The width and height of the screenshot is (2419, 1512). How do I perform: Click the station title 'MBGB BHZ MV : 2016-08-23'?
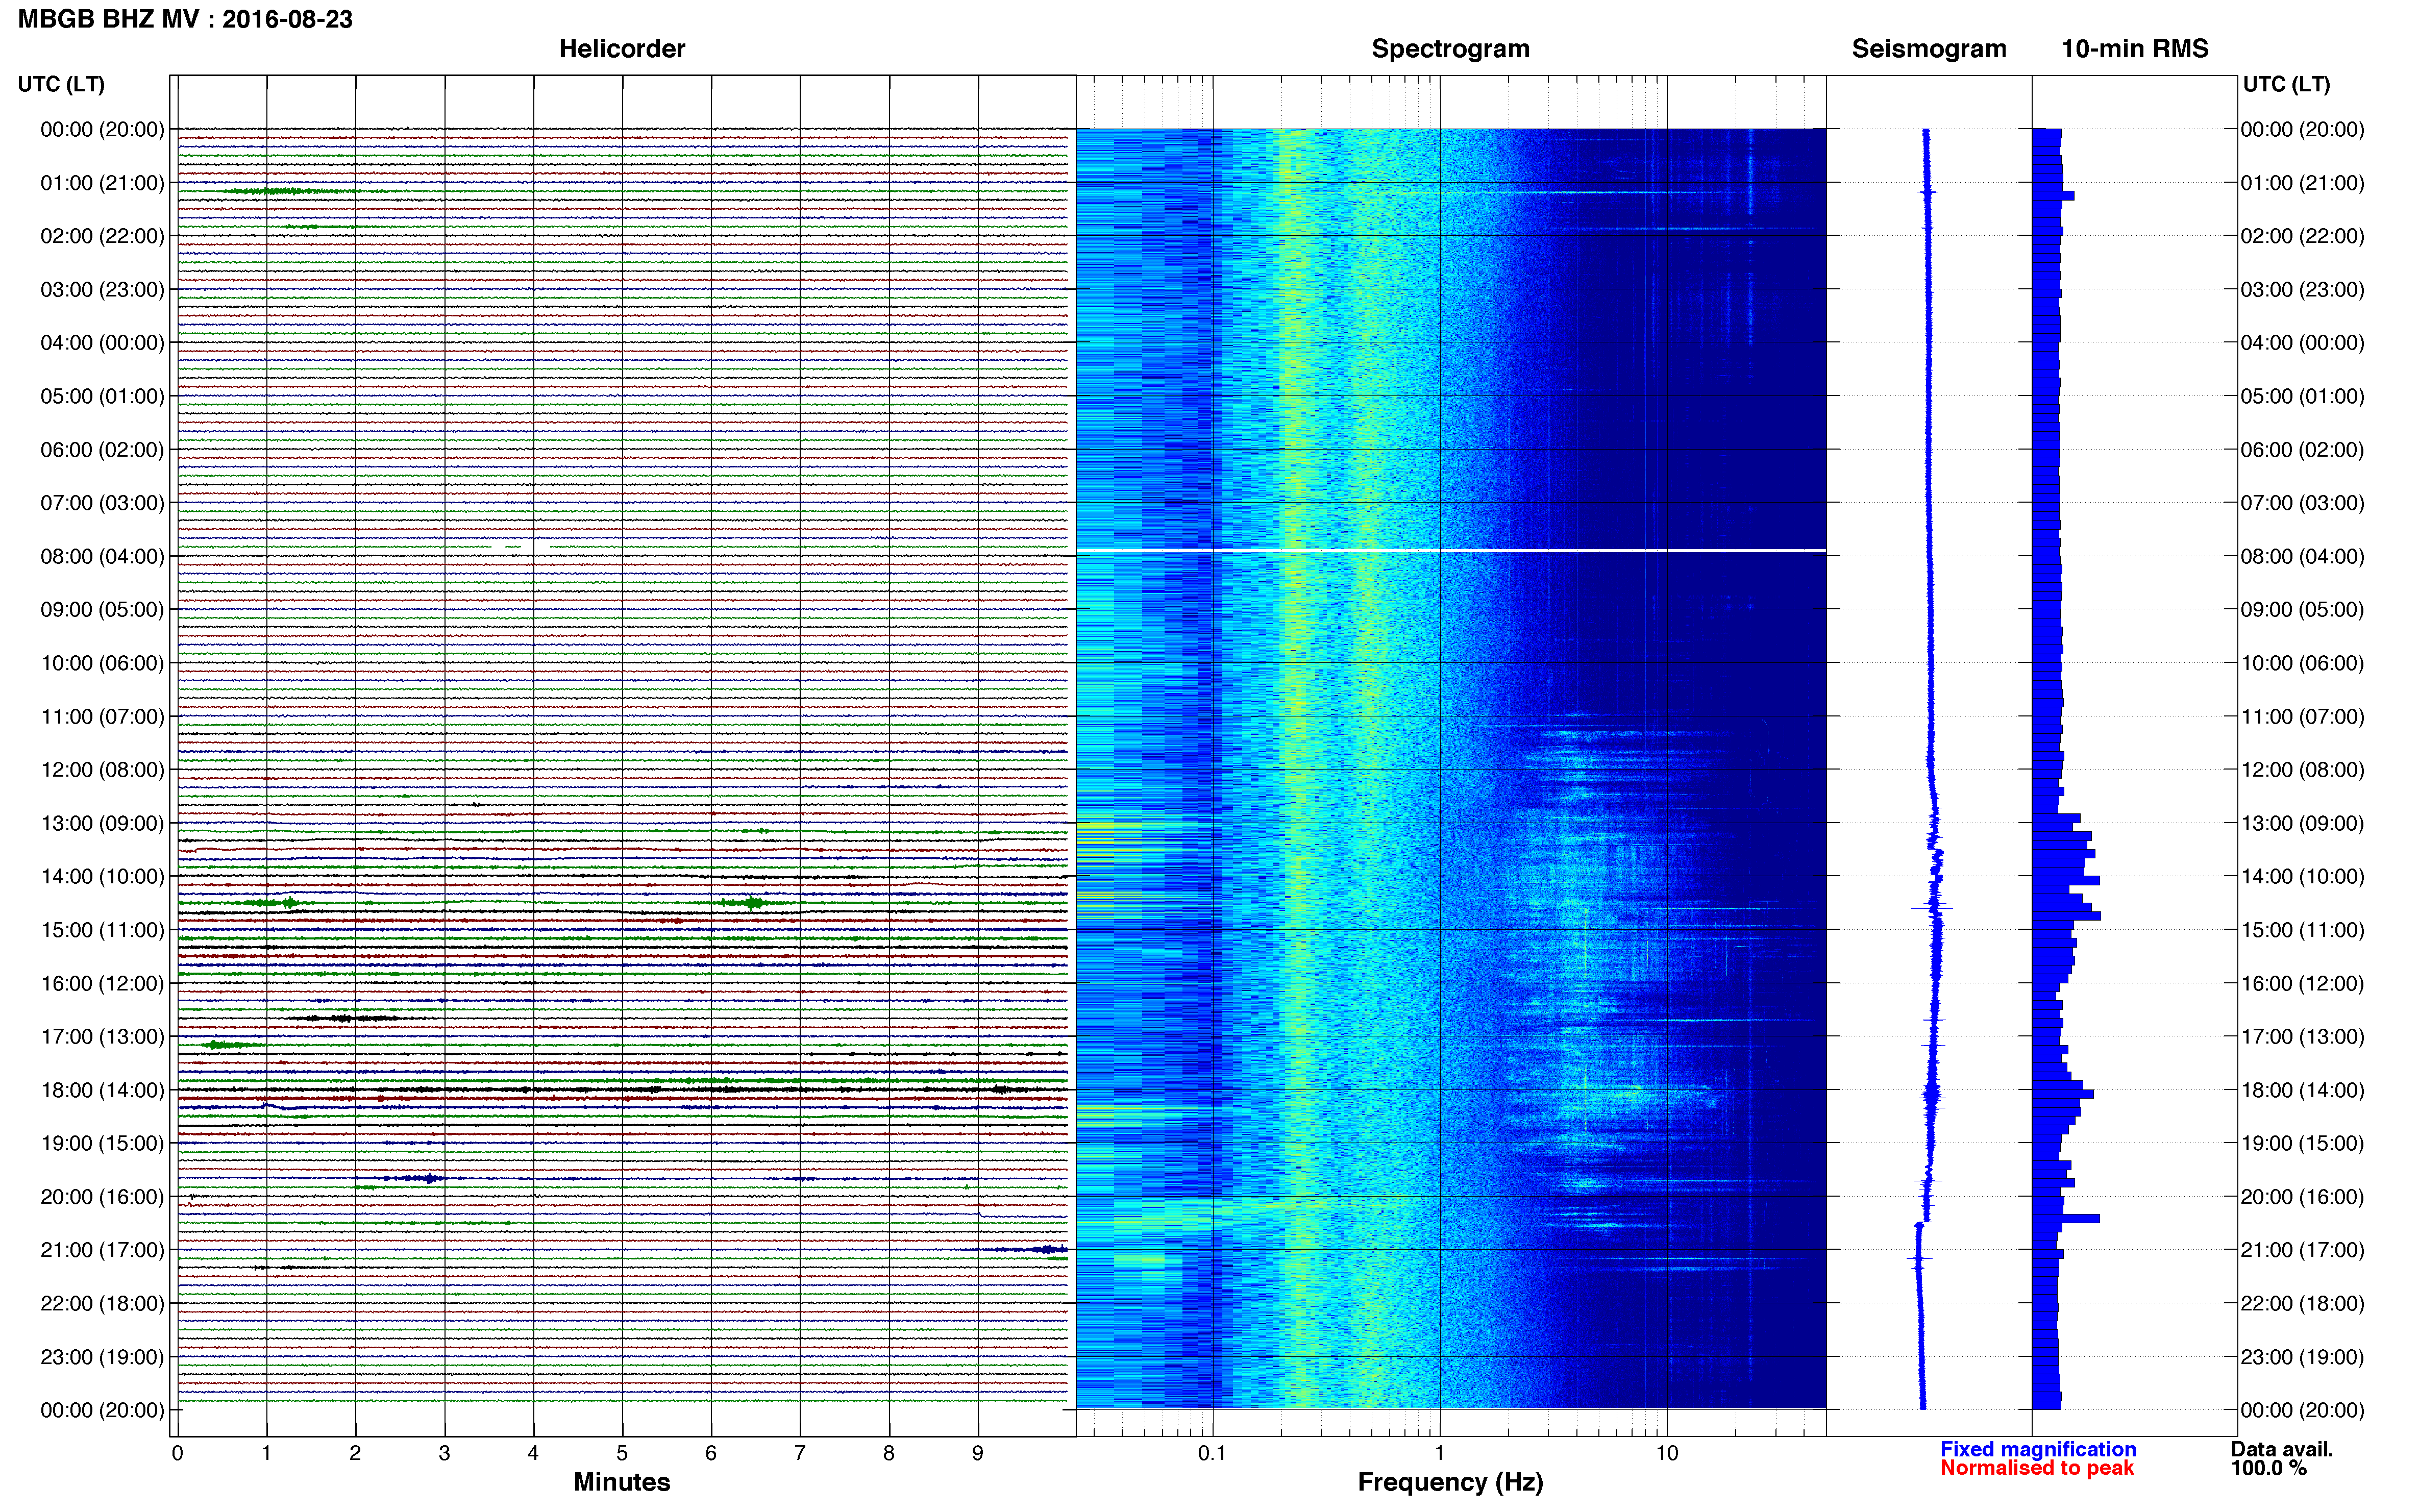point(185,19)
